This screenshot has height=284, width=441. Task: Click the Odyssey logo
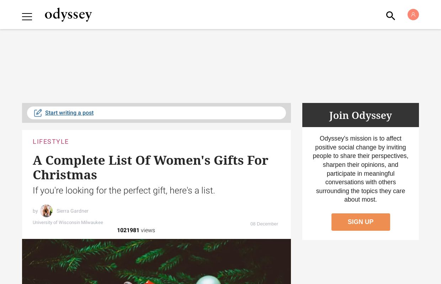[x=68, y=15]
